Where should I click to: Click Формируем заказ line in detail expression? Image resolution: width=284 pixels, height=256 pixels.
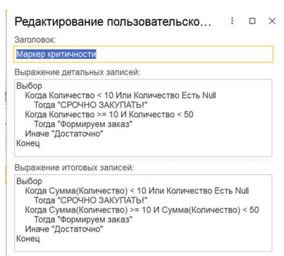pyautogui.click(x=83, y=124)
